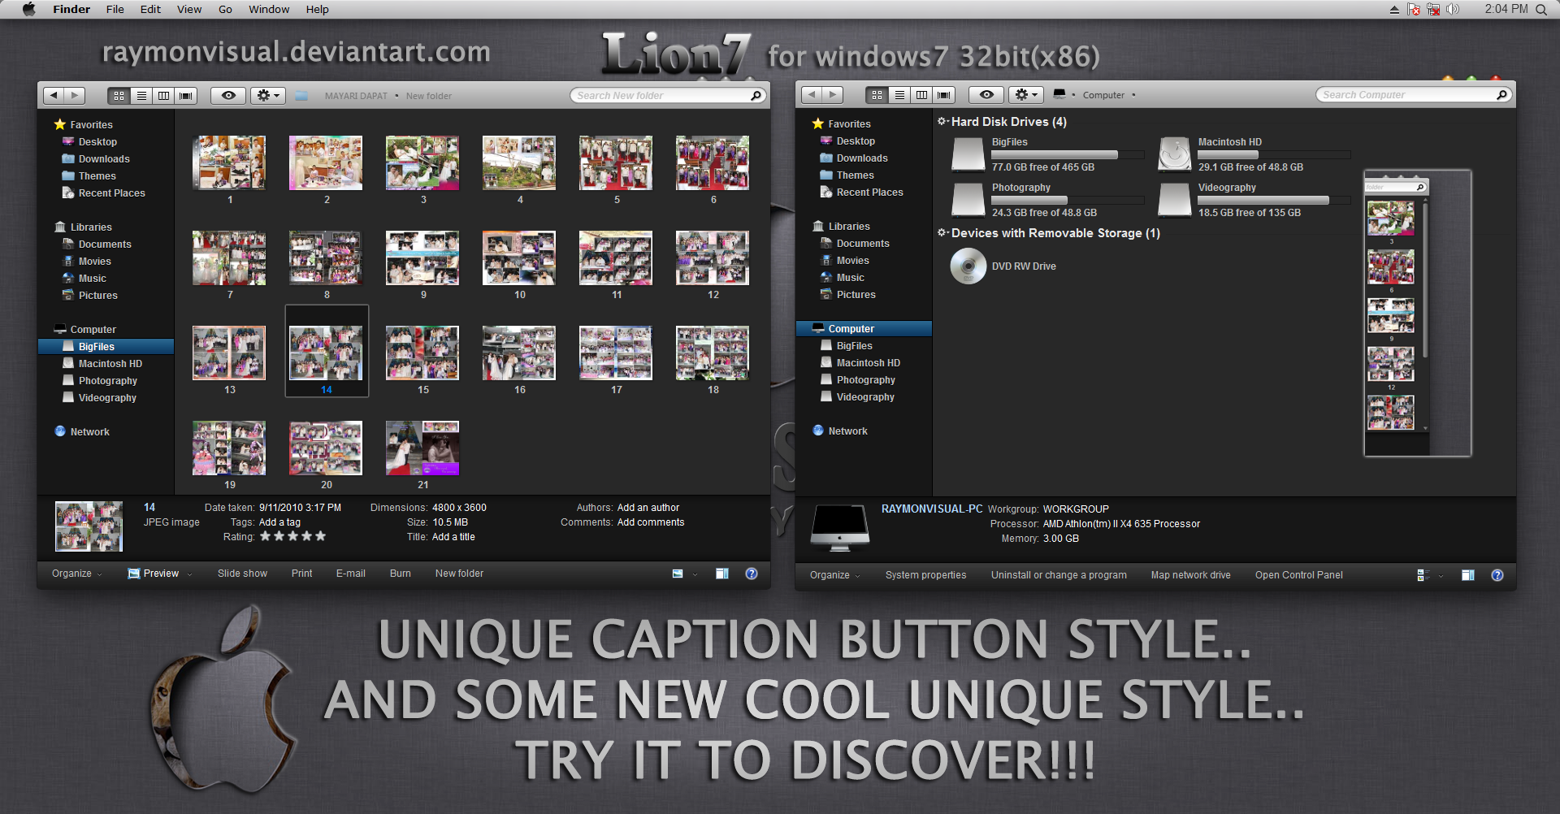1560x814 pixels.
Task: Go forward in the Computer window
Action: click(833, 95)
